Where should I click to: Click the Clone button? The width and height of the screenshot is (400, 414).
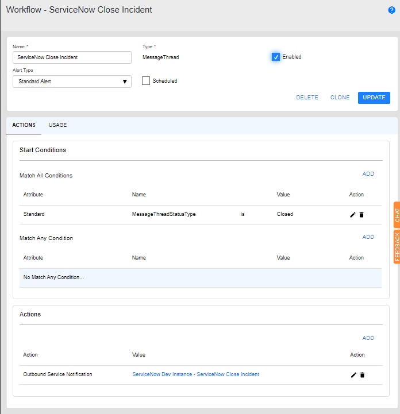click(340, 98)
